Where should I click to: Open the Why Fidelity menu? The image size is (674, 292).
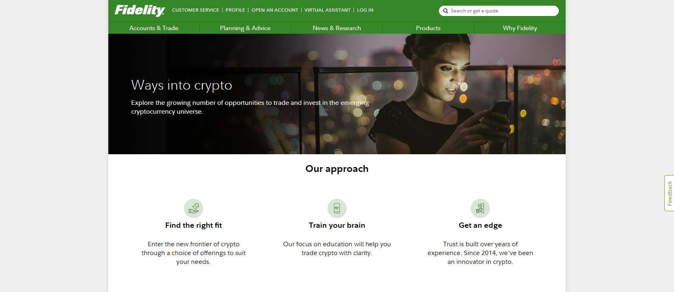(x=520, y=28)
